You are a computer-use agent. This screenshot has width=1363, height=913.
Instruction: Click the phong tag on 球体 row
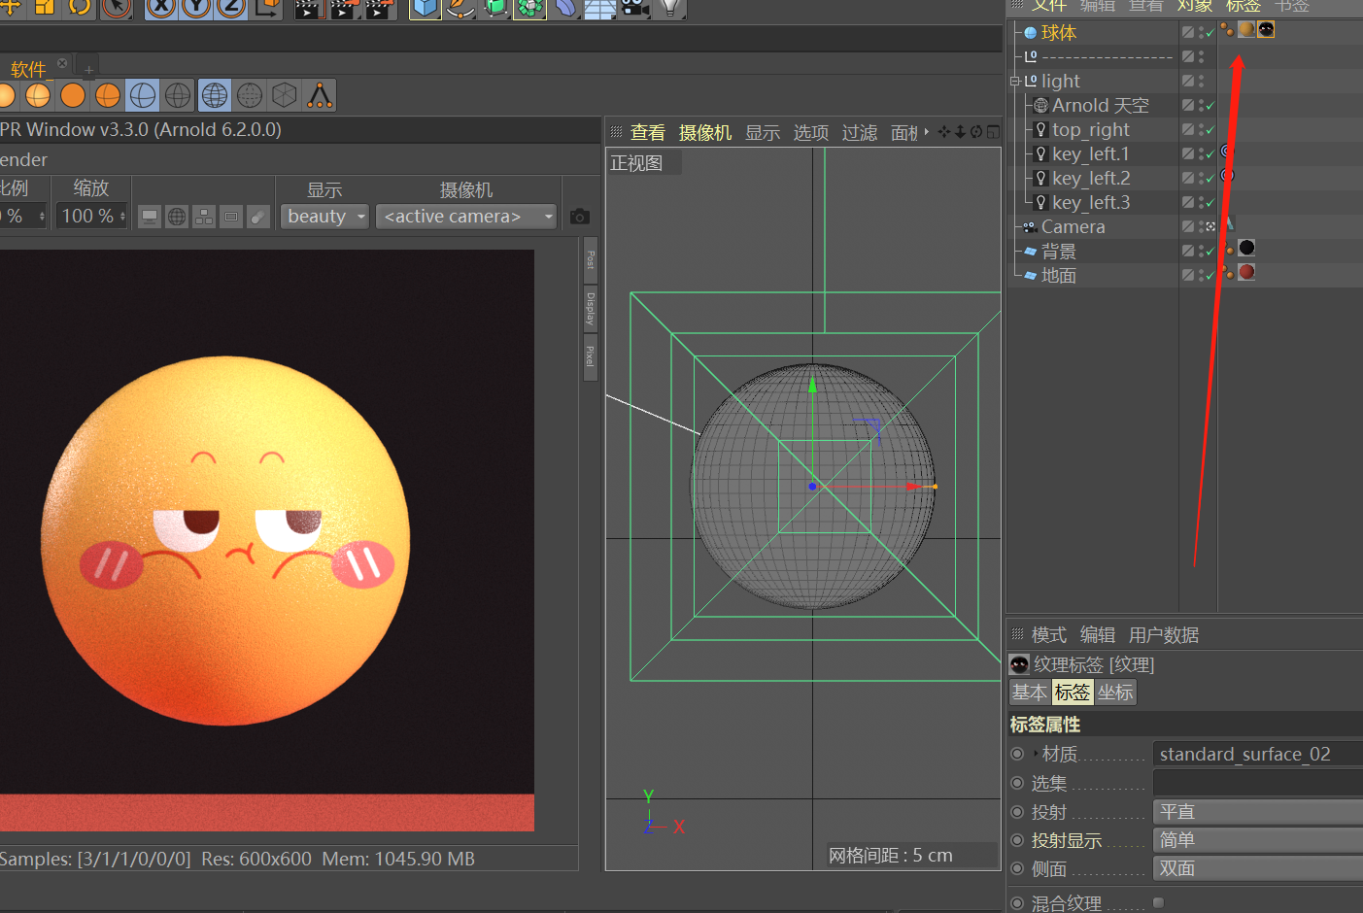[1227, 29]
